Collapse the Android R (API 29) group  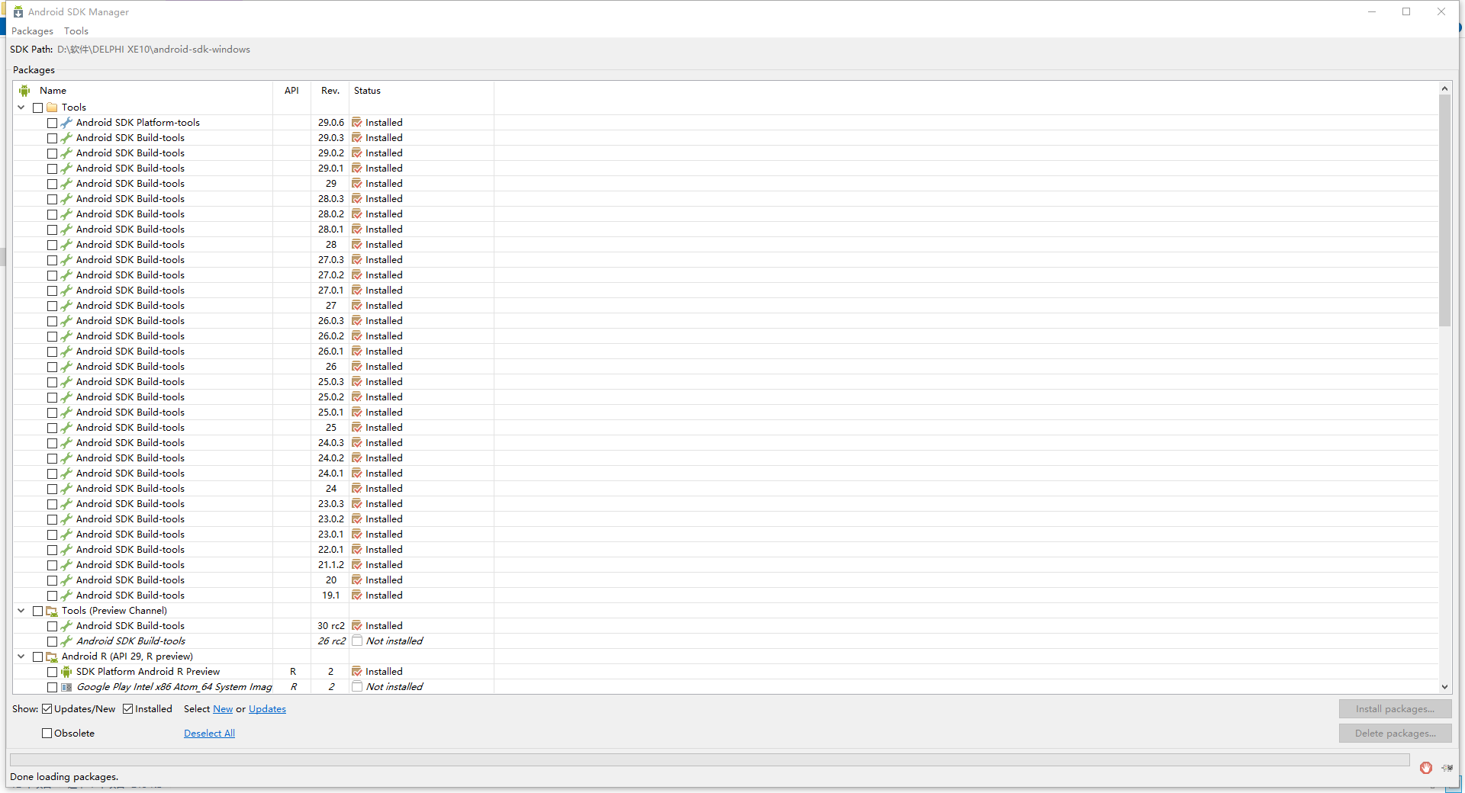tap(21, 657)
